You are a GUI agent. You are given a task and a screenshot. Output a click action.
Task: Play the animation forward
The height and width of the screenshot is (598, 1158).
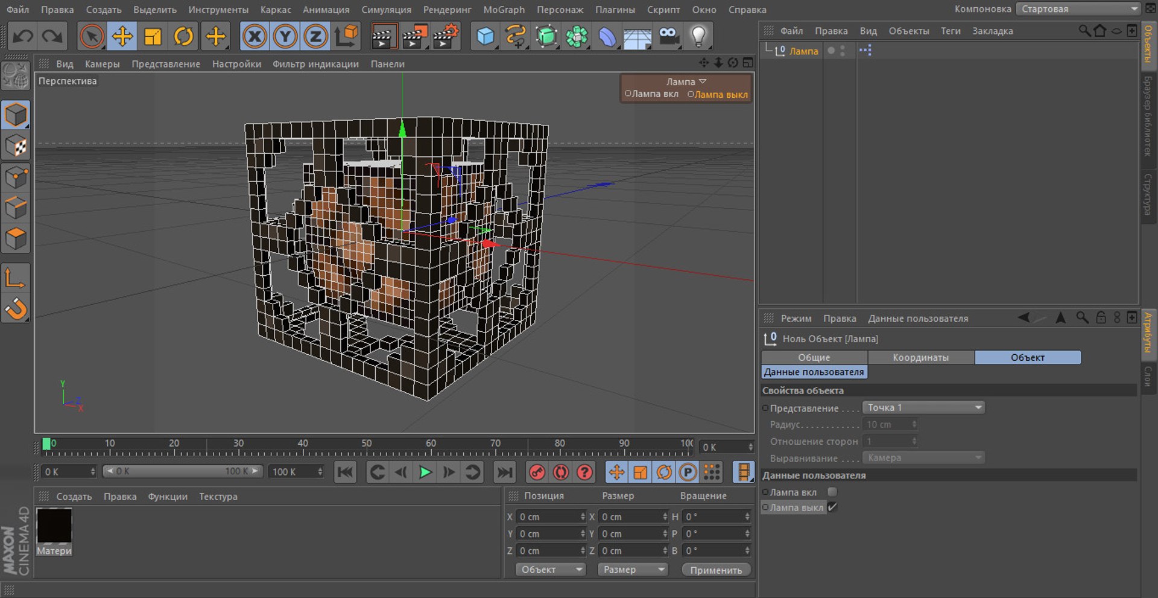[425, 472]
